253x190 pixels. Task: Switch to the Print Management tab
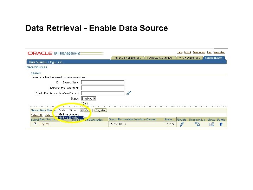189,58
